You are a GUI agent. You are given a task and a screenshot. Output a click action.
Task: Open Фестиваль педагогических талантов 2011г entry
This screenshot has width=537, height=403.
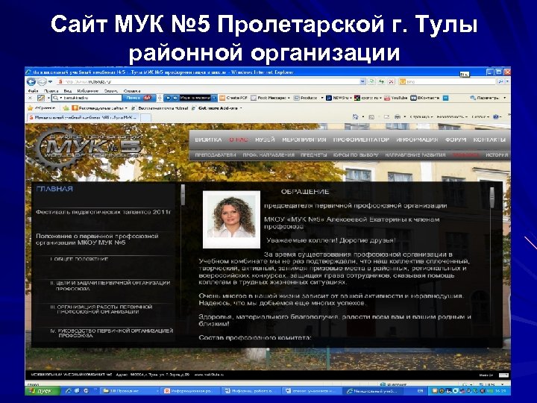tap(104, 212)
